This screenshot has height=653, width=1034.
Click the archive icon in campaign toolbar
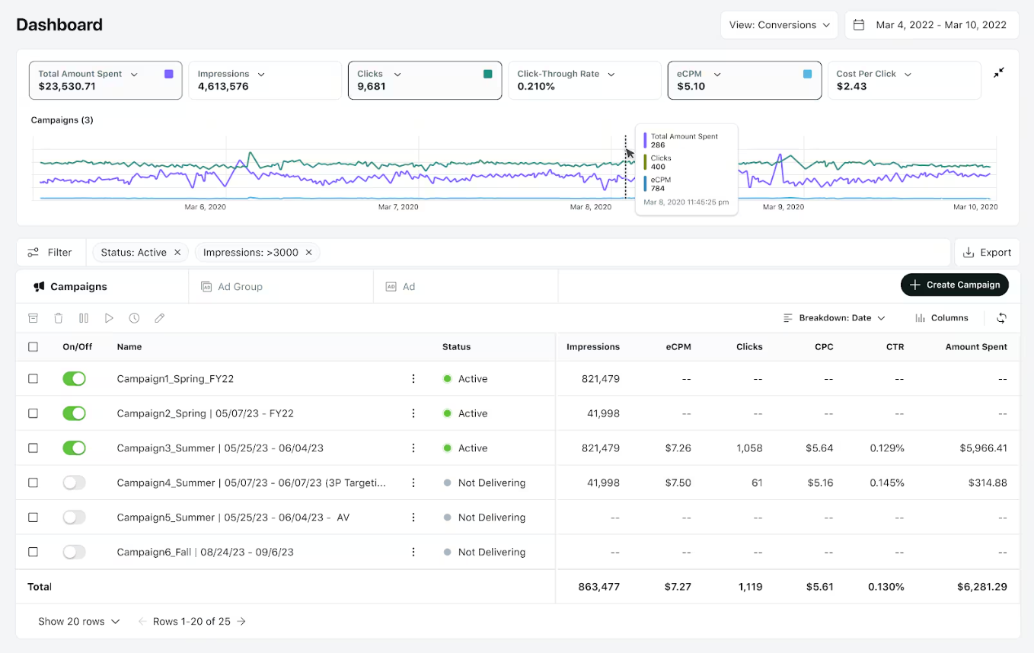tap(33, 318)
